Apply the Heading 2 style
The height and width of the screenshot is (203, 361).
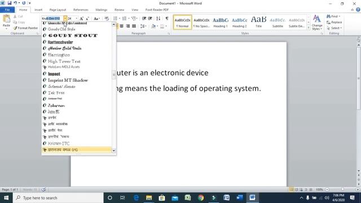tap(239, 23)
